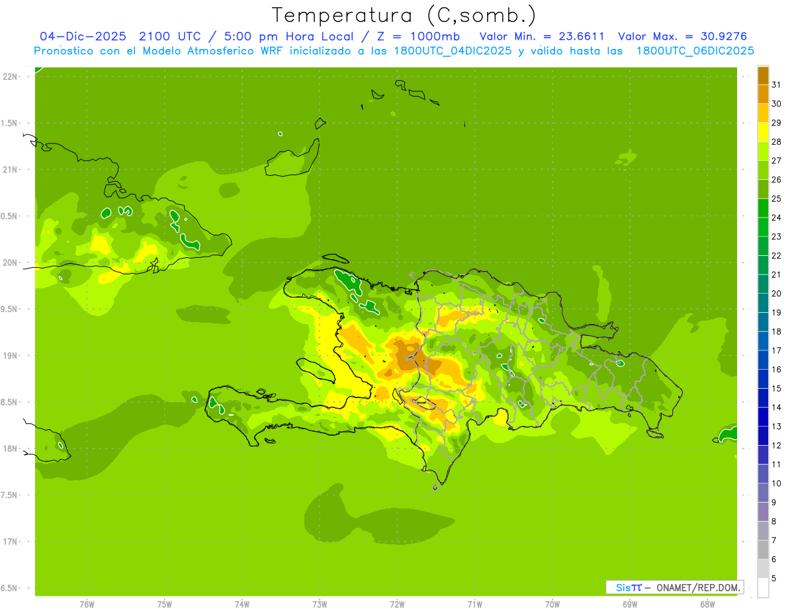Click the purple colorbar swatch between 8 and 9

click(x=763, y=512)
